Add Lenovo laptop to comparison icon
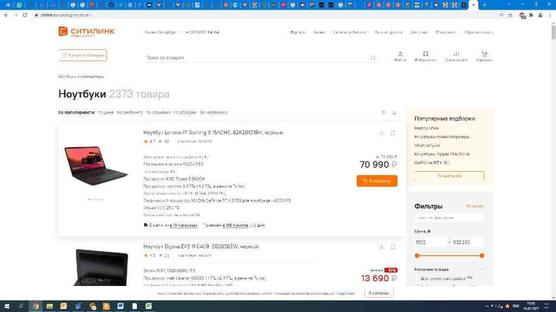The width and height of the screenshot is (556, 312). (x=381, y=133)
